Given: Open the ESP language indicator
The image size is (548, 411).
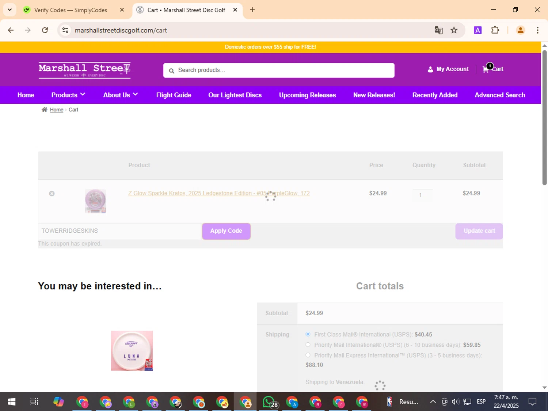Looking at the screenshot, I should click(481, 402).
